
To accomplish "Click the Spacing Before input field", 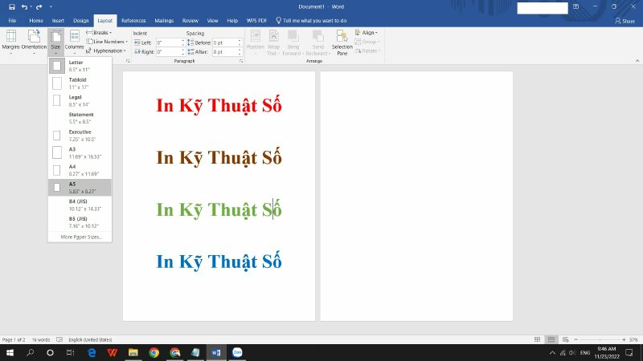I will coord(225,43).
